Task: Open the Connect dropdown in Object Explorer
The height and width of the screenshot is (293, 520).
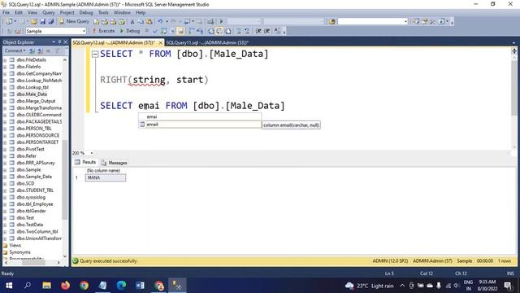Action: [x=15, y=50]
